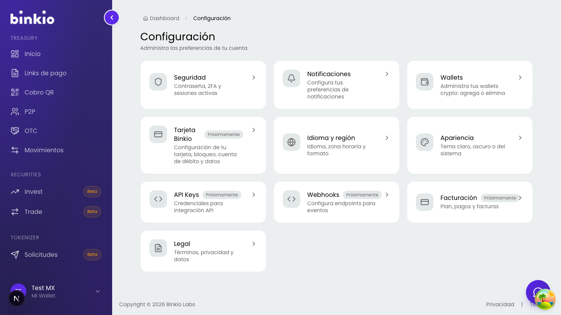Click the Trade swap icon
Viewport: 561px width, 315px height.
pos(15,212)
